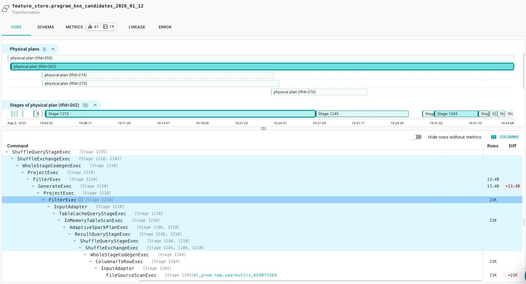
Task: Select the InputAdapter Stage 1184 row
Action: (262, 268)
